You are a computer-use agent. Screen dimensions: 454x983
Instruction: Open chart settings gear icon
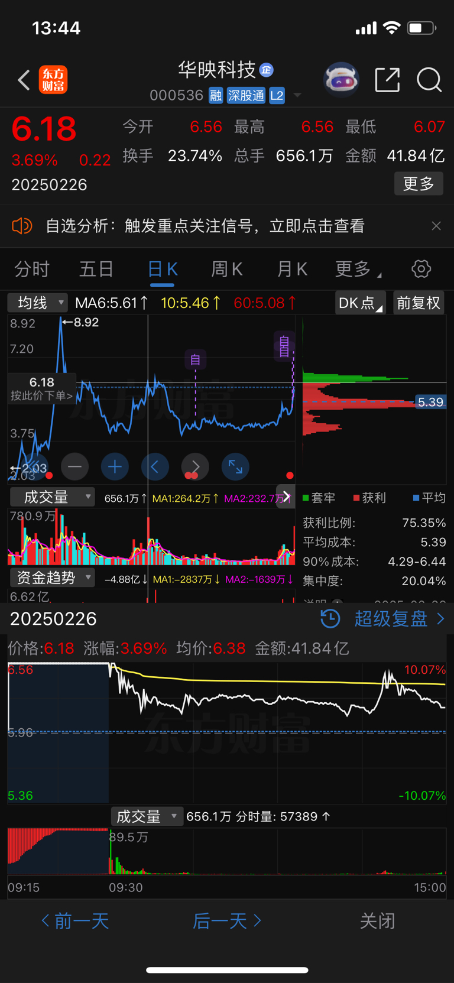(421, 269)
